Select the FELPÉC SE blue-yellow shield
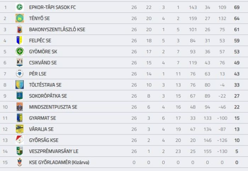The image size is (248, 171). 19,40
